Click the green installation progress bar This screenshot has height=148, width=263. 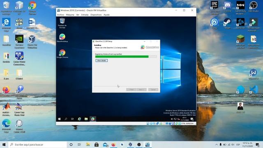126,57
